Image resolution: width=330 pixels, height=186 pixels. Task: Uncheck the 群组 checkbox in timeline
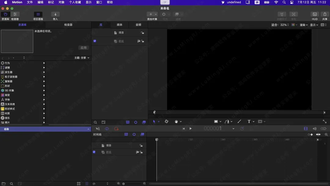point(94,152)
